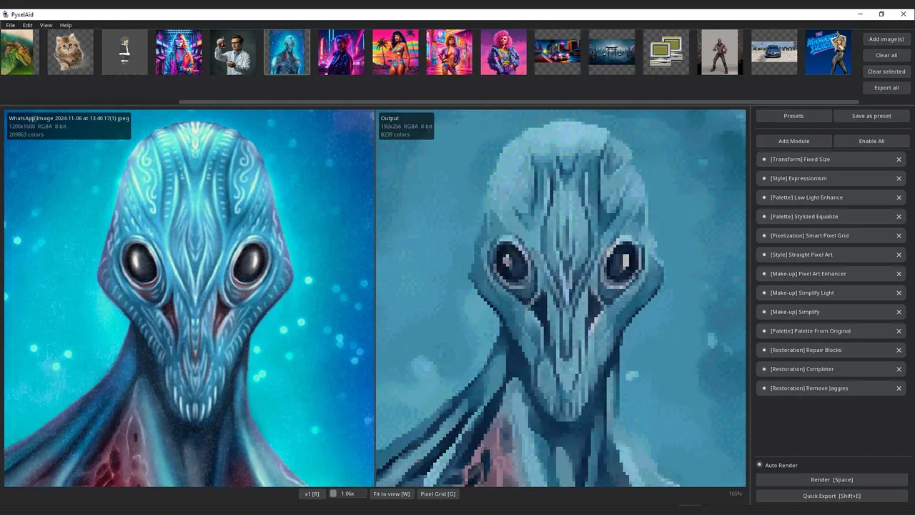Select the blue alien thumbnail
The height and width of the screenshot is (515, 915).
[287, 52]
